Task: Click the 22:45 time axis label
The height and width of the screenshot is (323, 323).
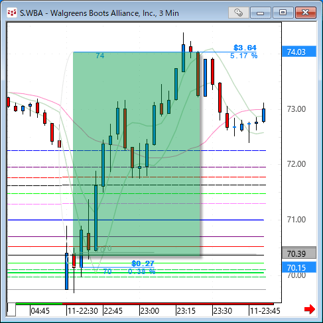Action: (113, 311)
